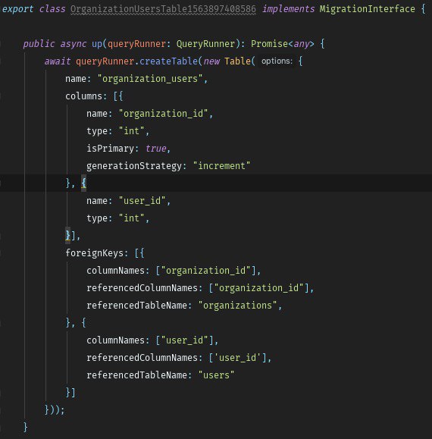432x439 pixels.
Task: Click columnNames ["organization_id"] value
Action: (x=205, y=271)
